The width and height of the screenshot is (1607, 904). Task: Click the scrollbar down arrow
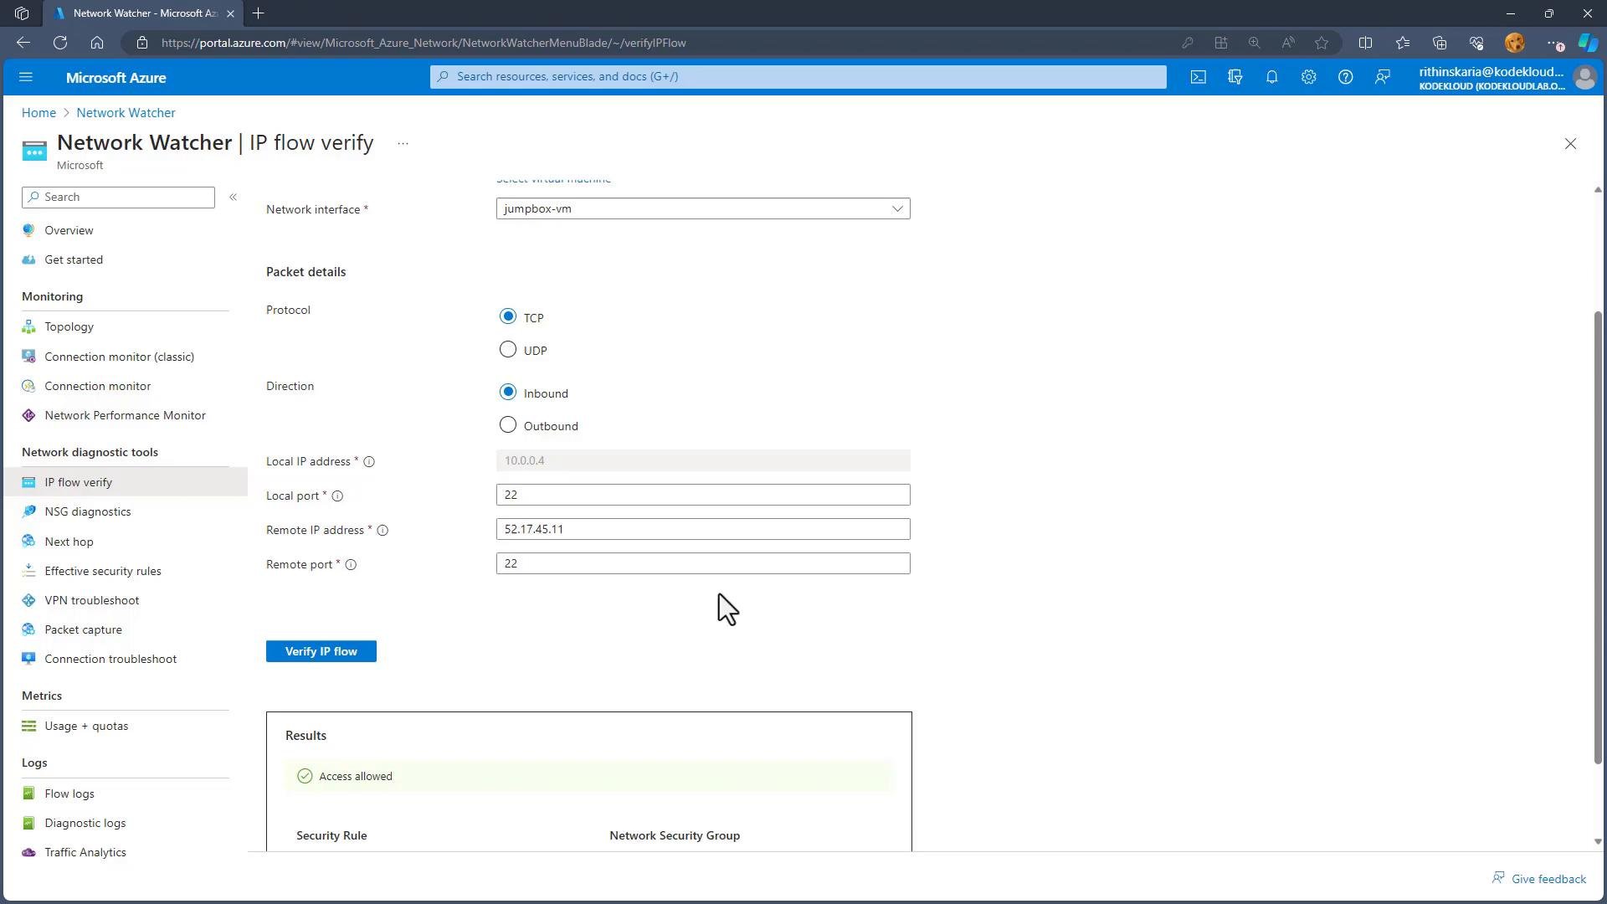click(x=1598, y=841)
